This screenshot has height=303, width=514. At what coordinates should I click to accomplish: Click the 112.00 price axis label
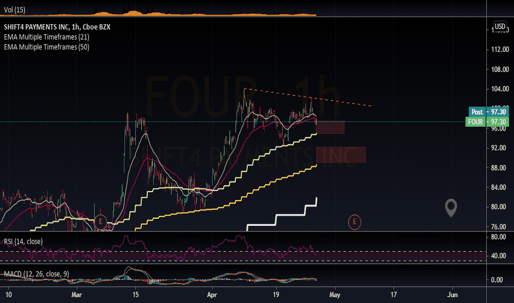pos(500,50)
